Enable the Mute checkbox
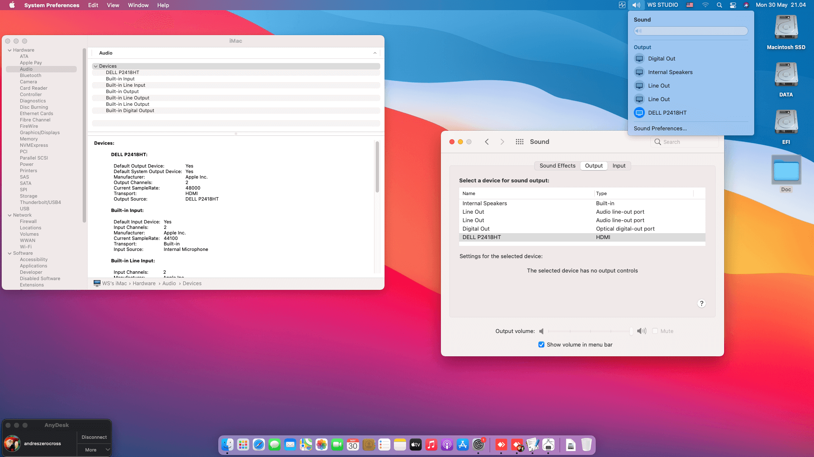This screenshot has height=457, width=814. [x=655, y=331]
